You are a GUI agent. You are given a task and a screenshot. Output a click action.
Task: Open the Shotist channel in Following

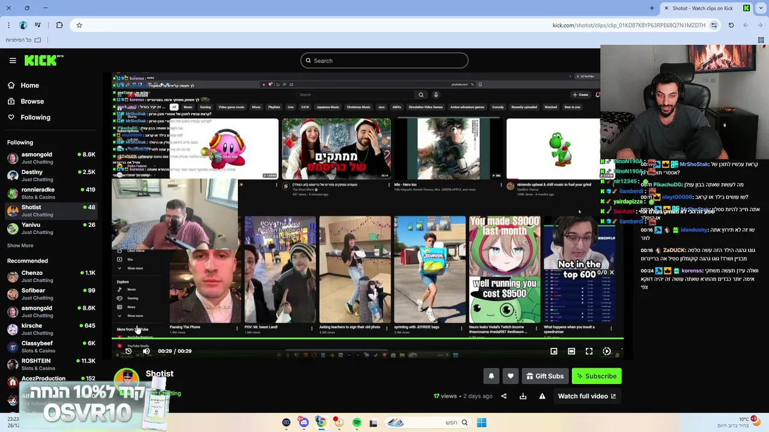pyautogui.click(x=51, y=211)
